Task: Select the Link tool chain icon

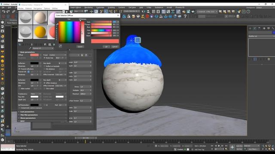Action: (x=13, y=12)
